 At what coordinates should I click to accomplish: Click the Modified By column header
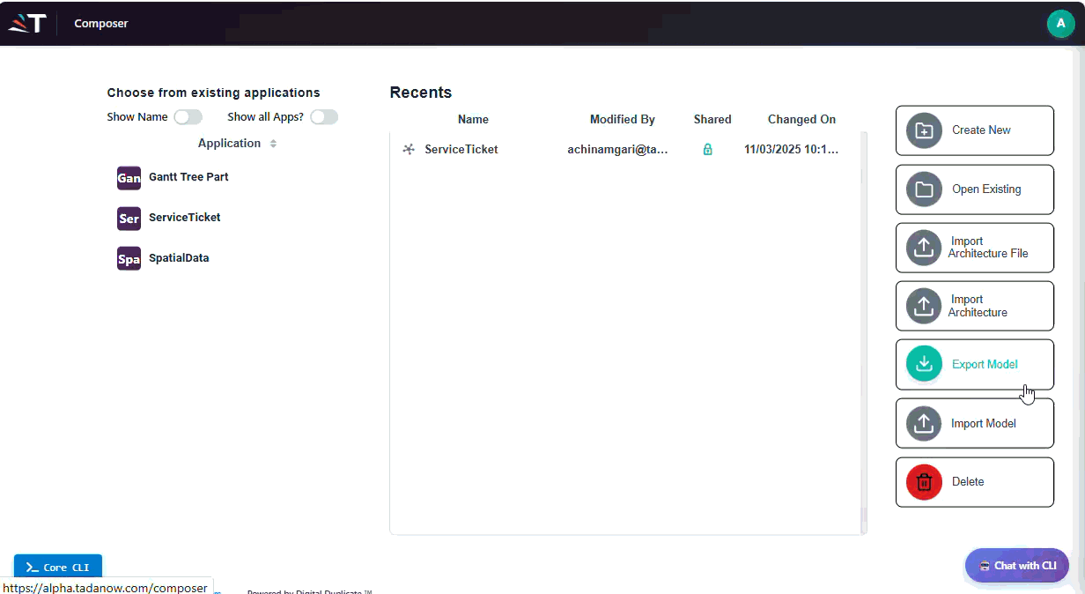point(623,120)
